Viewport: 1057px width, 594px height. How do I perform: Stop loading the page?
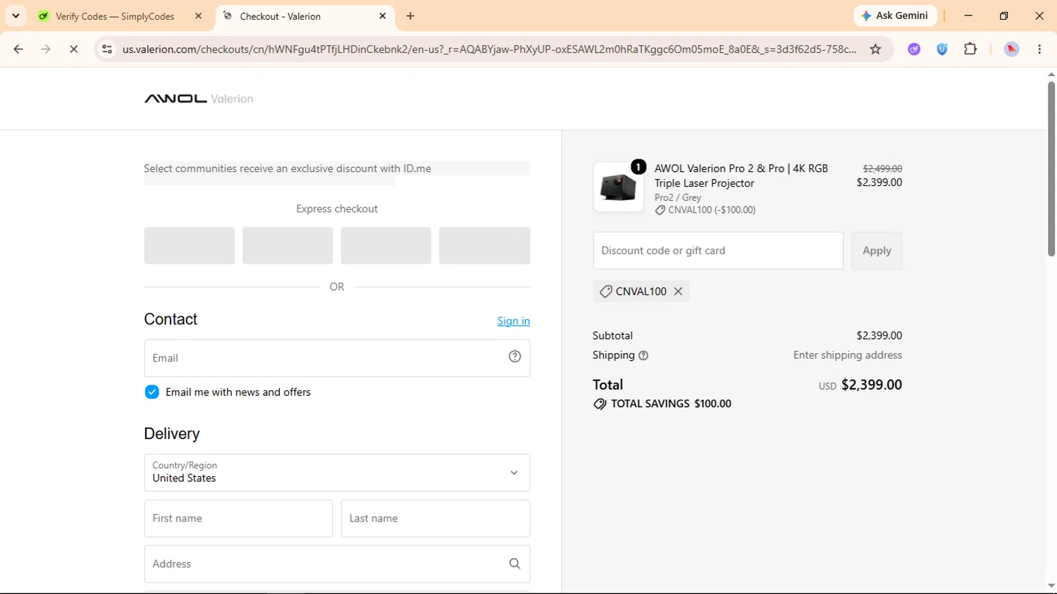coord(74,49)
